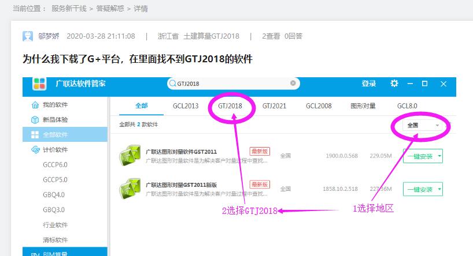Click the GST2011新版 software icon
The height and width of the screenshot is (256, 473).
[130, 189]
